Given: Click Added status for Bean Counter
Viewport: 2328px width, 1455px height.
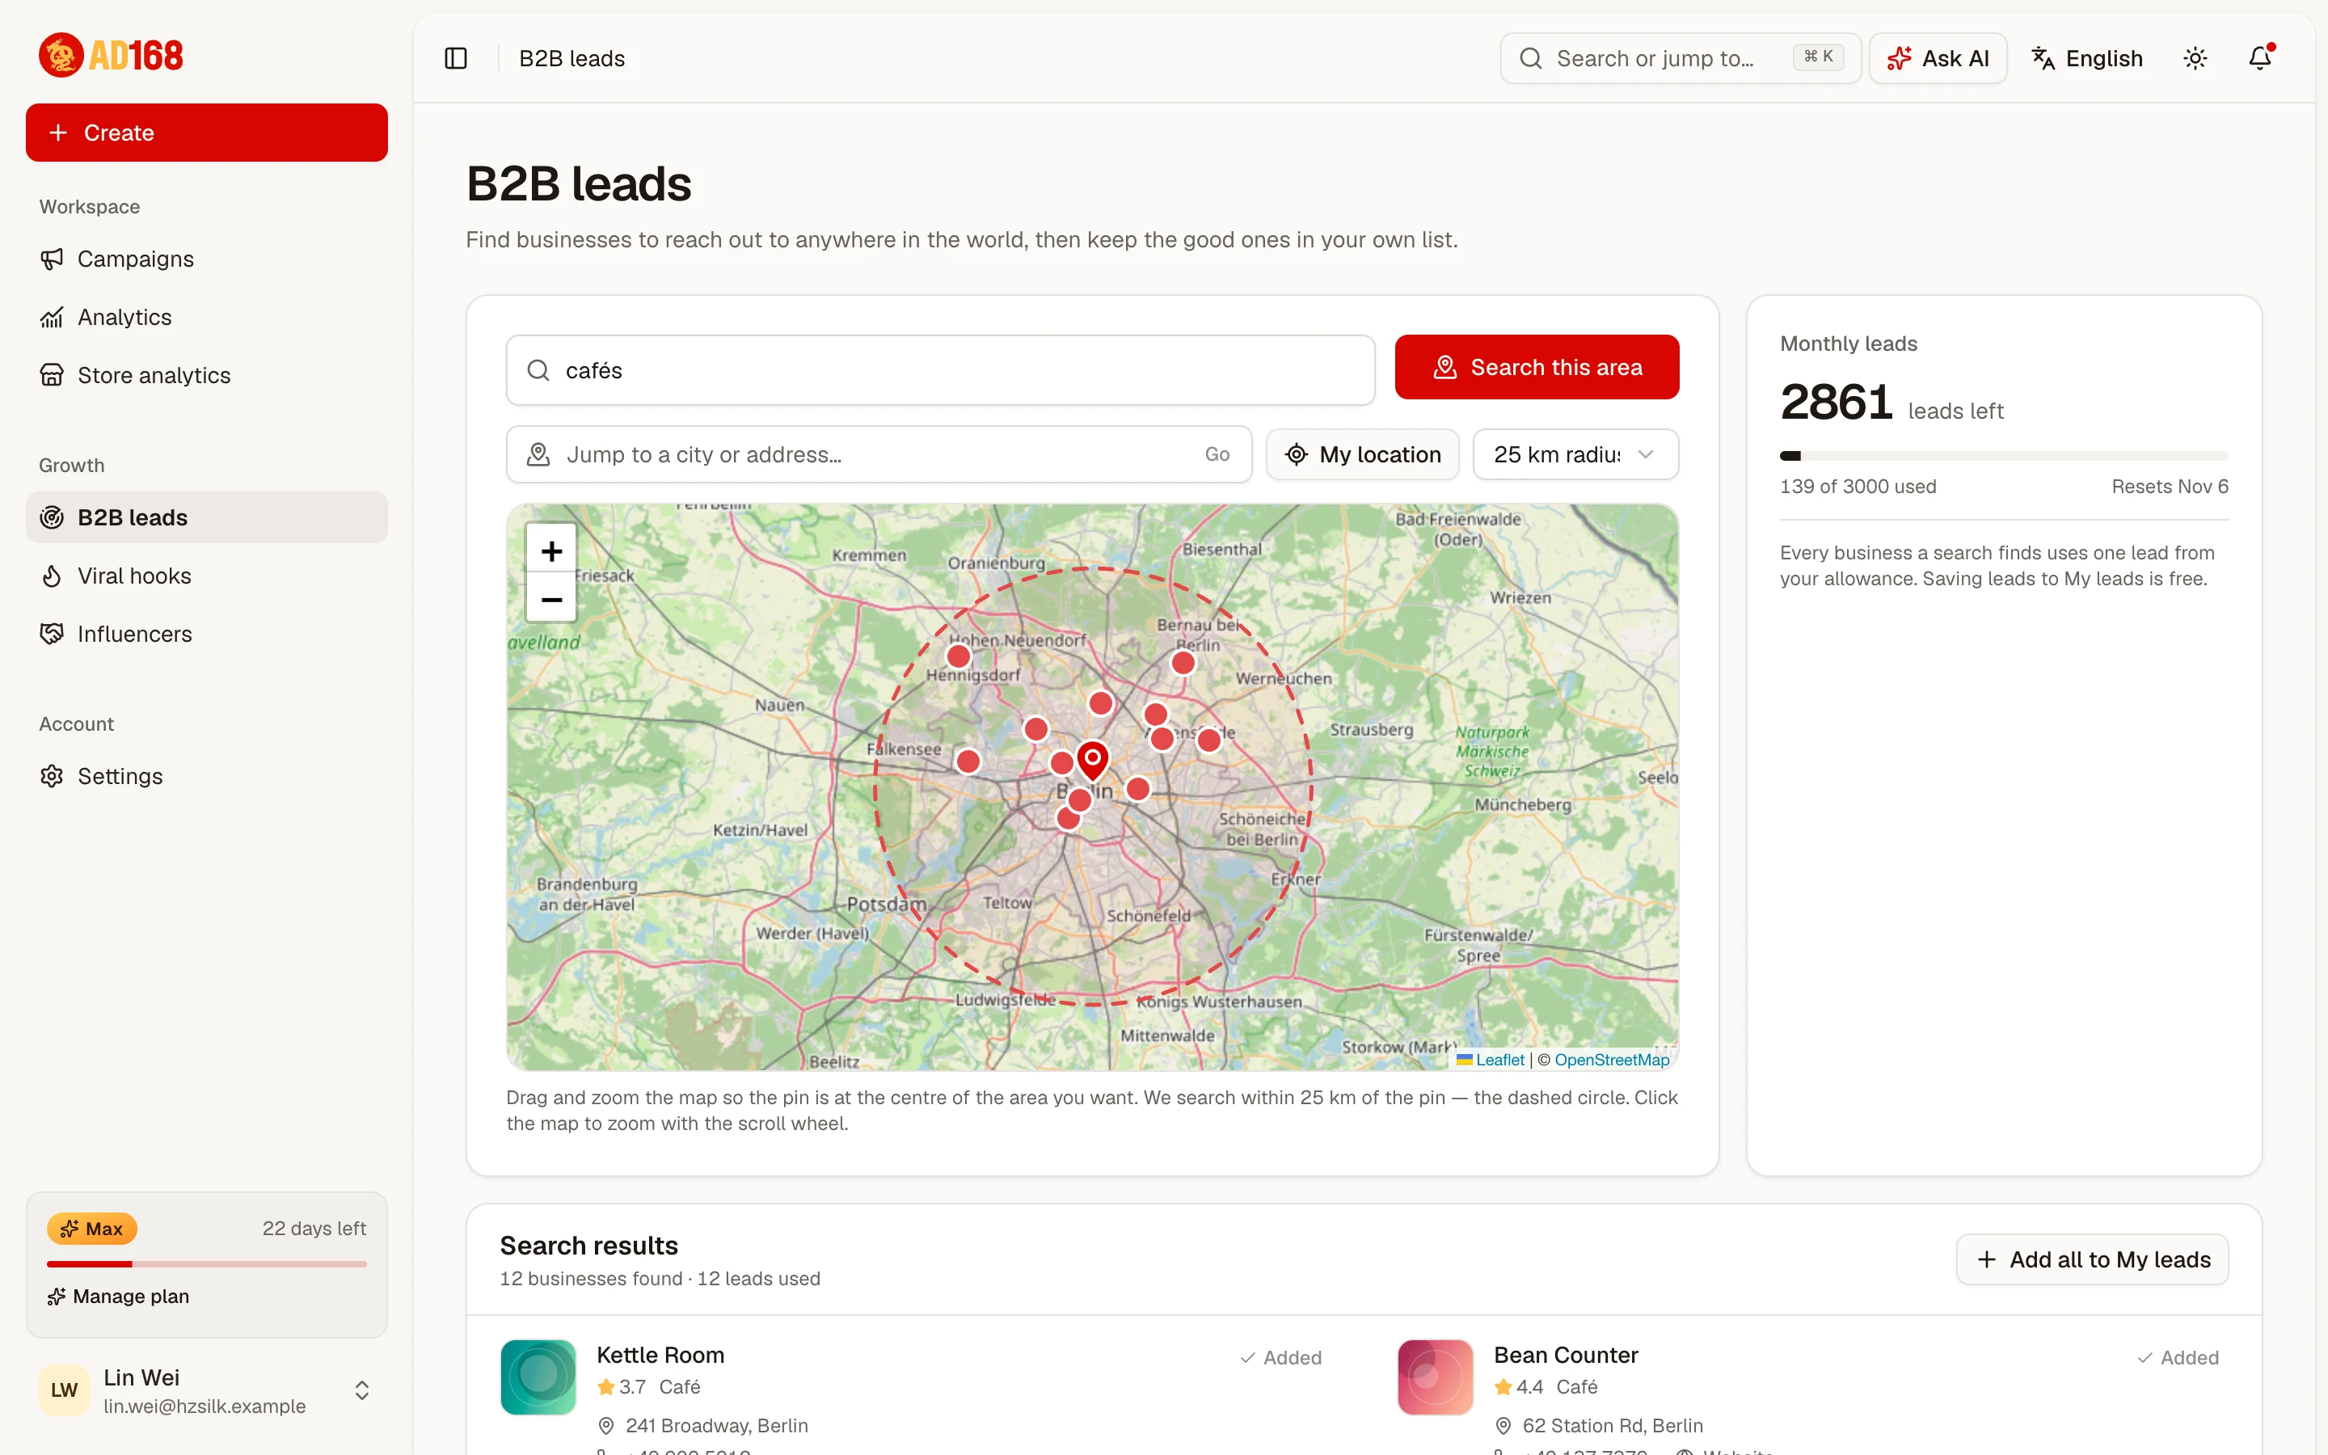Looking at the screenshot, I should click(x=2178, y=1358).
